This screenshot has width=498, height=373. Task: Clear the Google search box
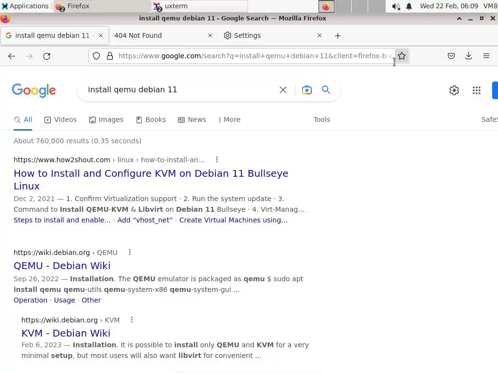[x=283, y=90]
